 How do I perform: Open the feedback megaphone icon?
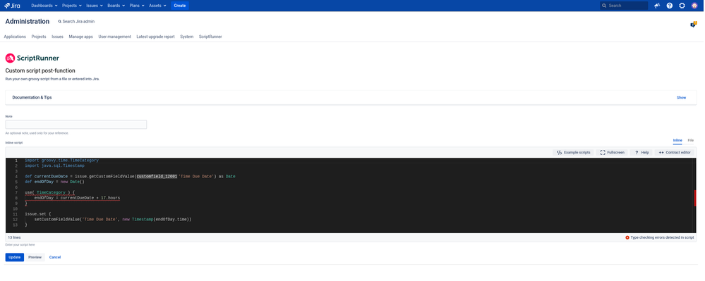[x=657, y=6]
